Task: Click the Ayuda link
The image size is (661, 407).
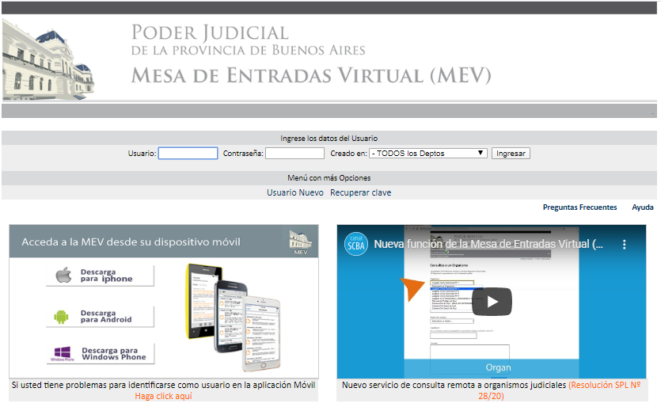Action: [x=642, y=207]
